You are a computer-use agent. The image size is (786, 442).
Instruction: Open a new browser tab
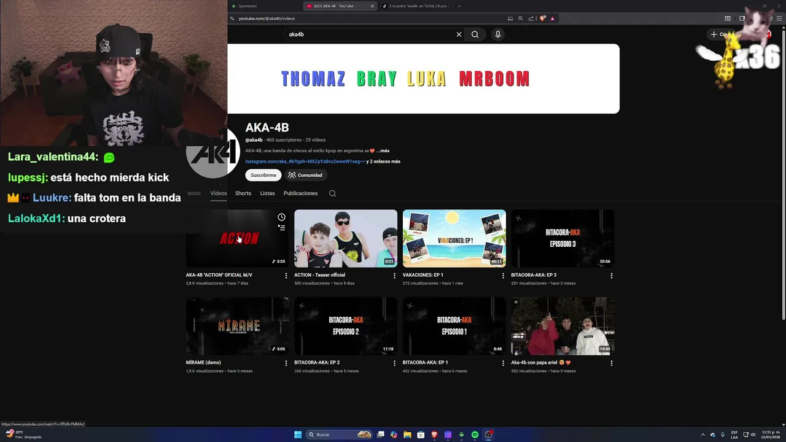pyautogui.click(x=459, y=6)
